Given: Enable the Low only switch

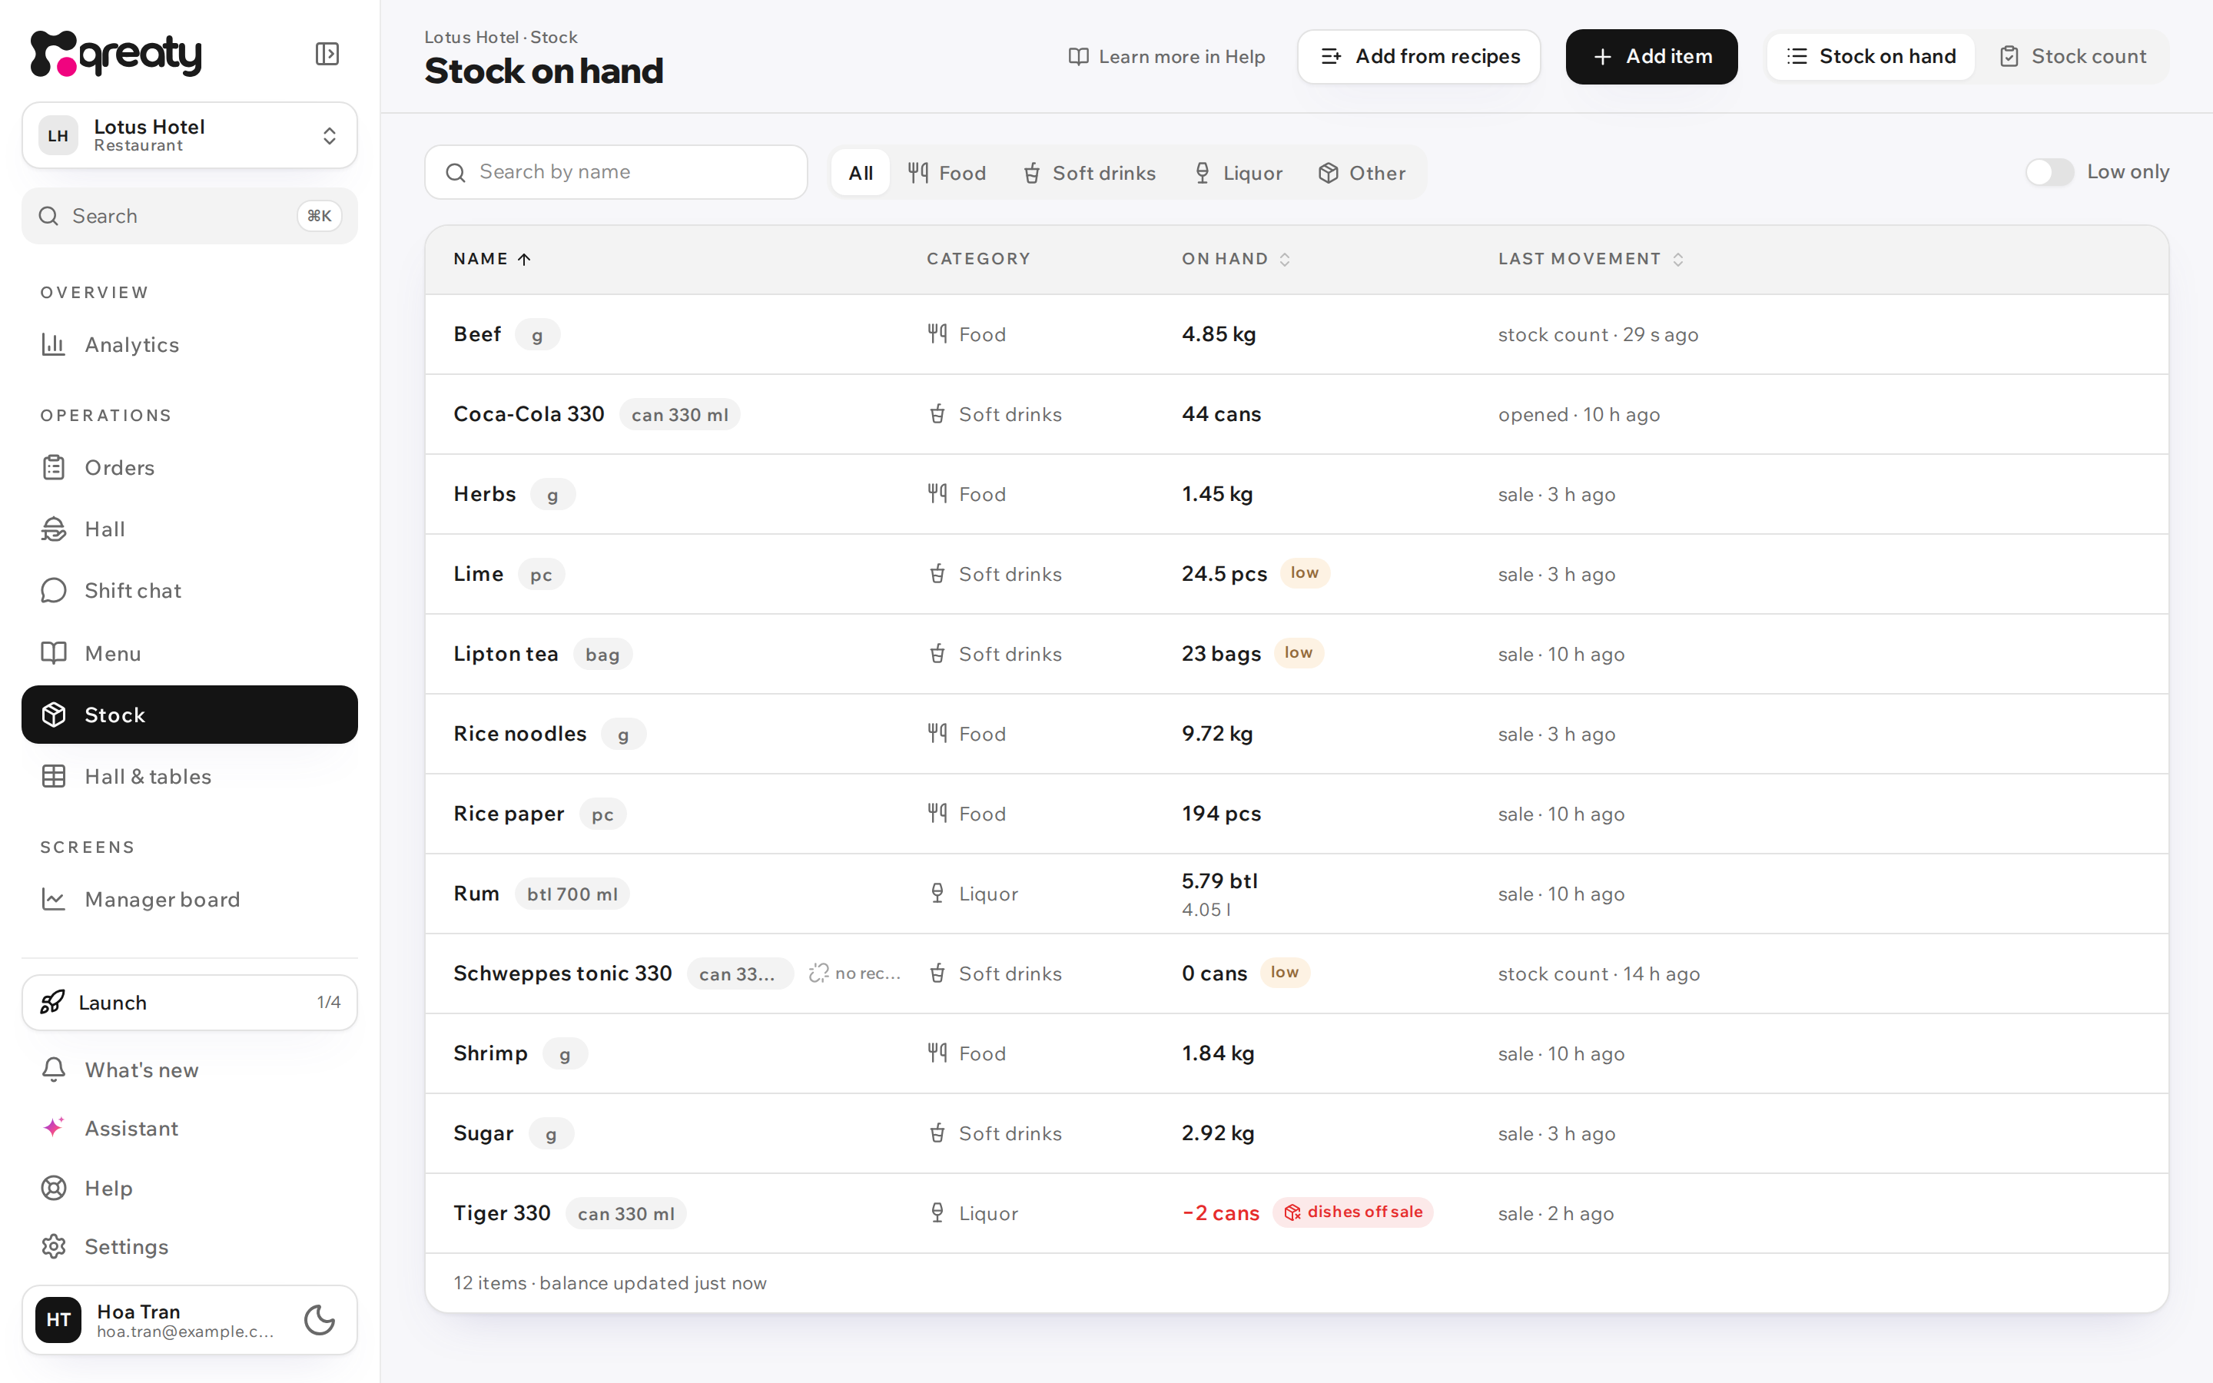Looking at the screenshot, I should tap(2049, 172).
